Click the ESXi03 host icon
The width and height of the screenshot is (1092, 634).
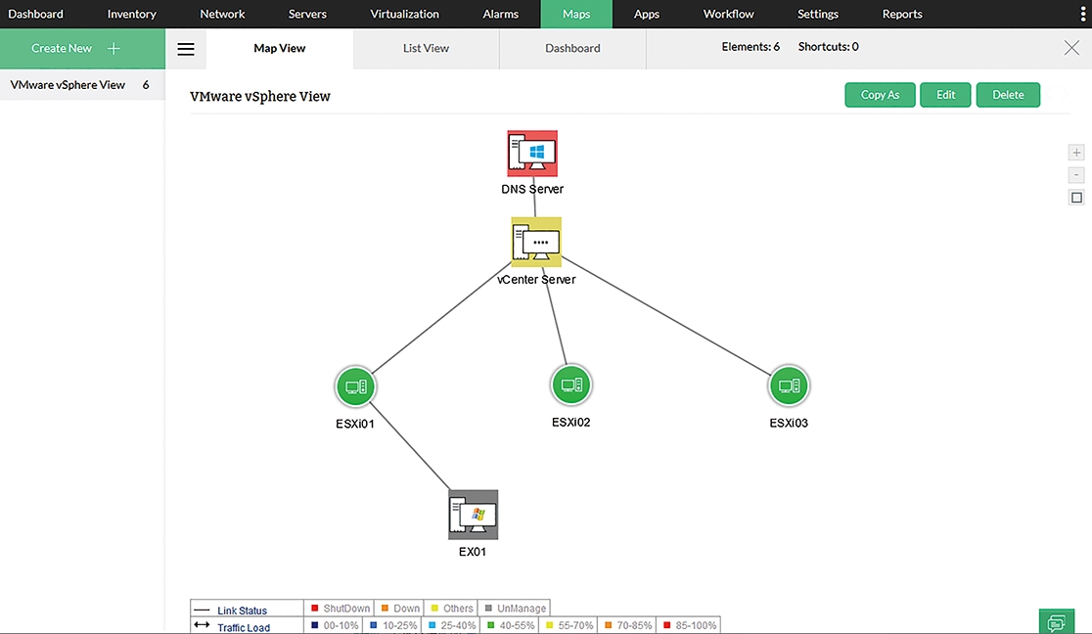[789, 385]
